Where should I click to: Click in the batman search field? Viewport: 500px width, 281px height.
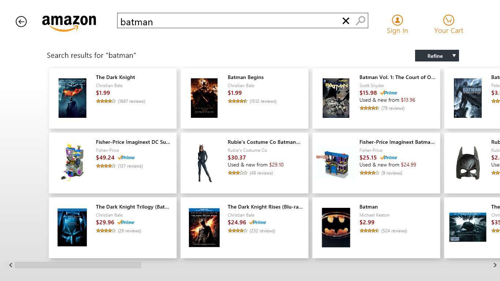click(227, 22)
